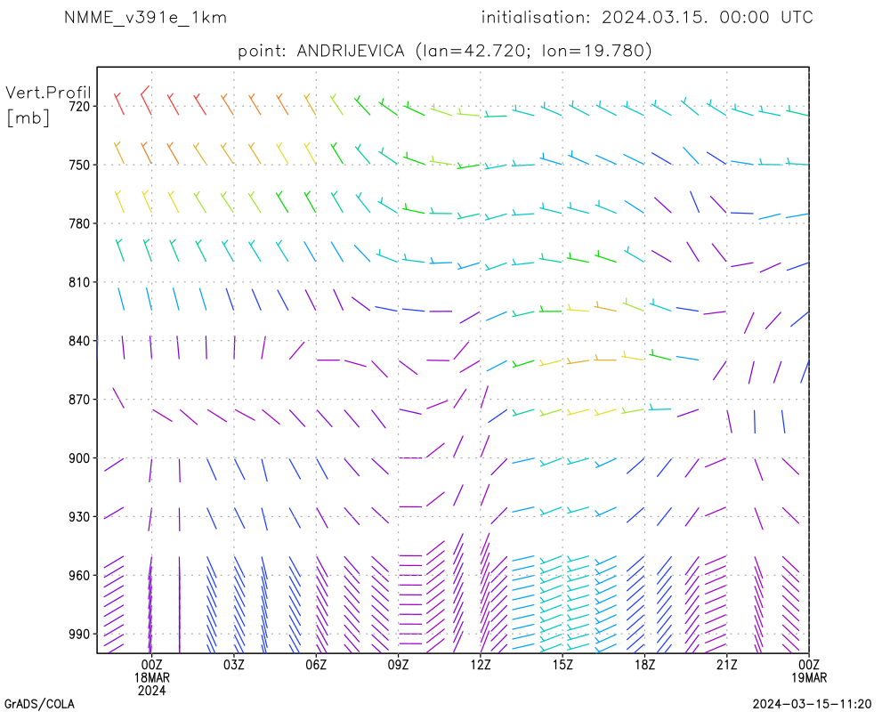890x712 pixels.
Task: Click the red wind barb at 720 mb, 00Z
Action: [x=146, y=101]
